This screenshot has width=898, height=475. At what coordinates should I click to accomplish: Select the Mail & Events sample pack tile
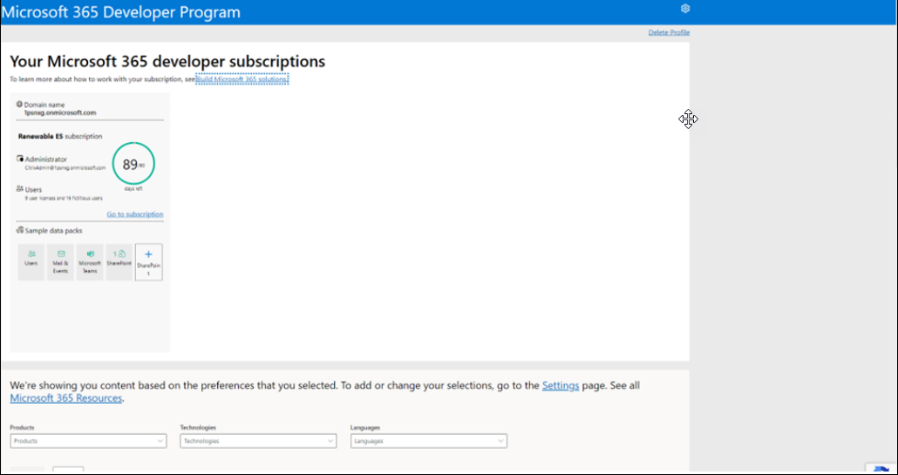pos(61,262)
